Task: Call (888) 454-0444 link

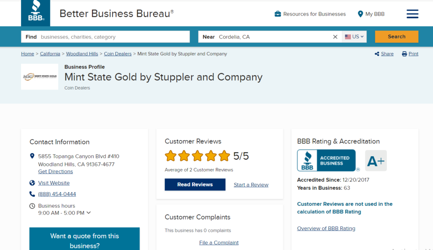Action: (57, 194)
